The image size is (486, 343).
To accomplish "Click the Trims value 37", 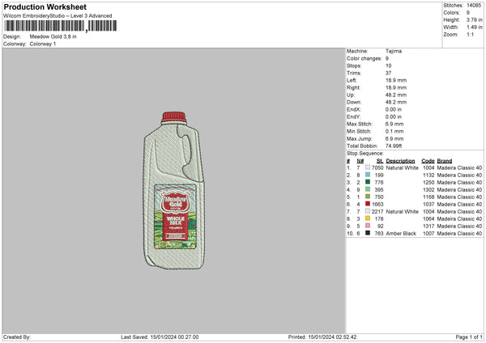I will coord(388,73).
